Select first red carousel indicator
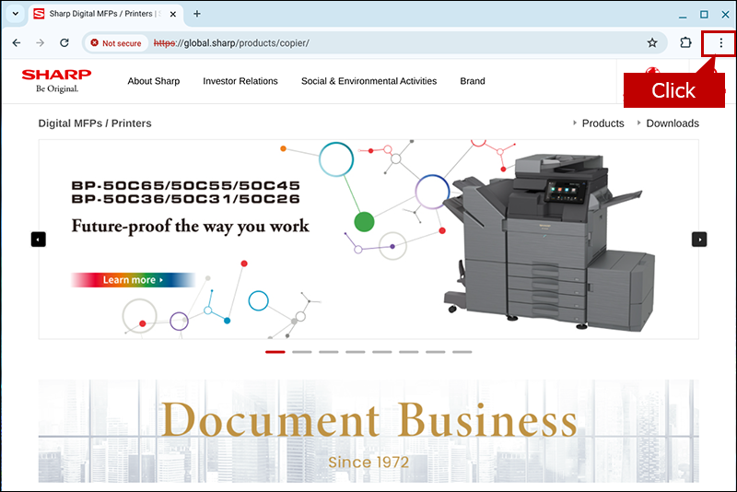Screen dimensions: 737x492 click(x=275, y=352)
